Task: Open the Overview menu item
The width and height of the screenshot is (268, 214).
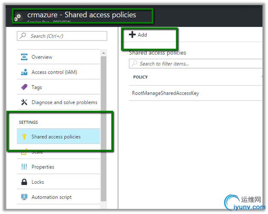Action: (58, 57)
